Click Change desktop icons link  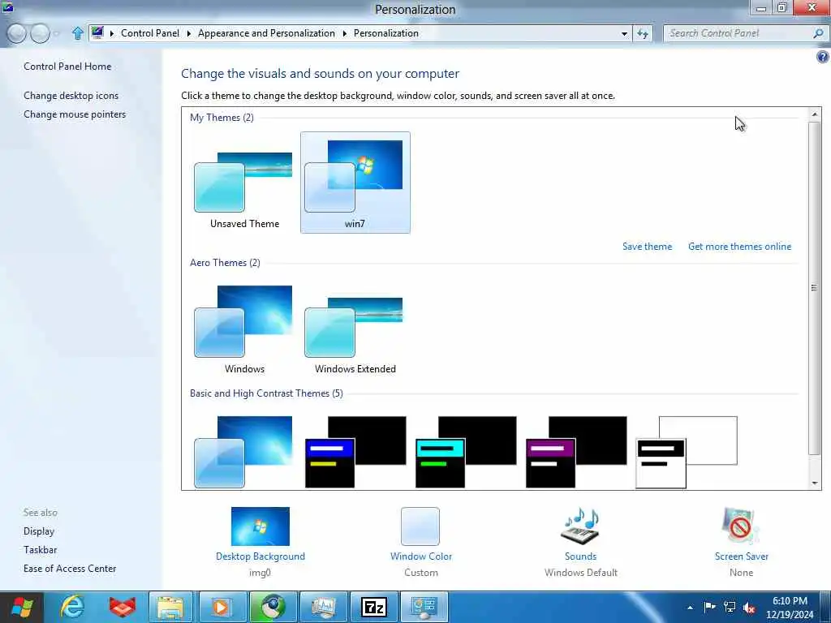click(71, 96)
